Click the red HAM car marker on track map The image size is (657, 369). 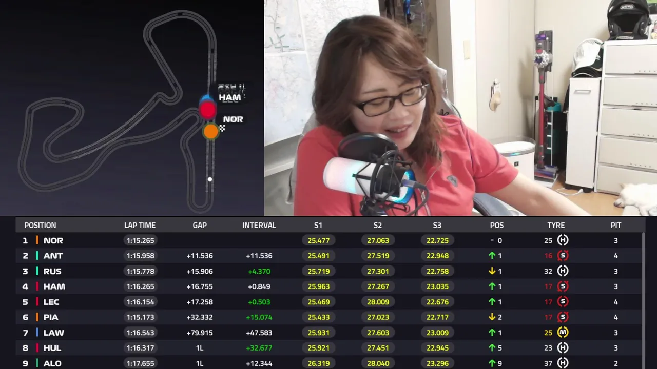[x=208, y=110]
